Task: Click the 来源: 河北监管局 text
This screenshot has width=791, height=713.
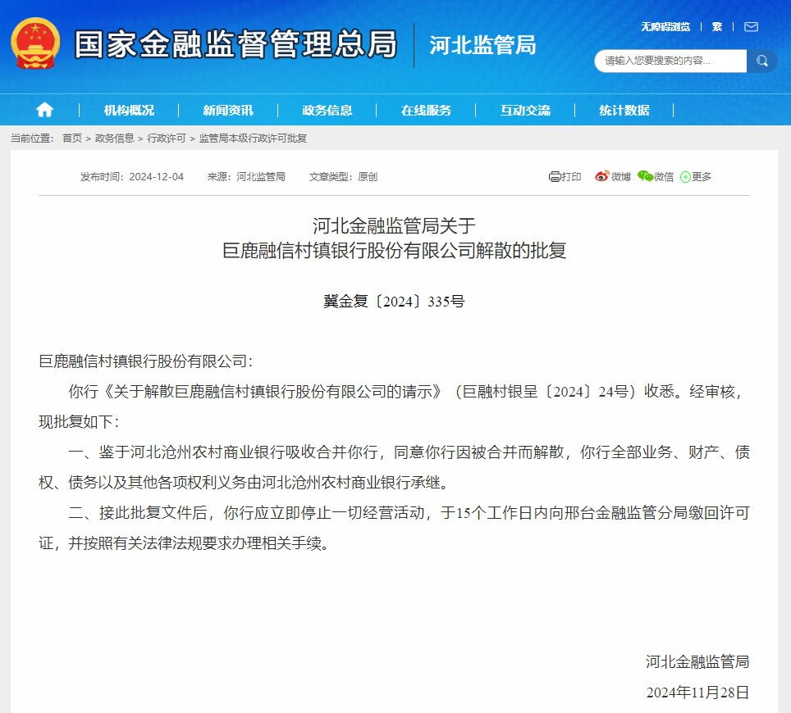Action: [246, 177]
